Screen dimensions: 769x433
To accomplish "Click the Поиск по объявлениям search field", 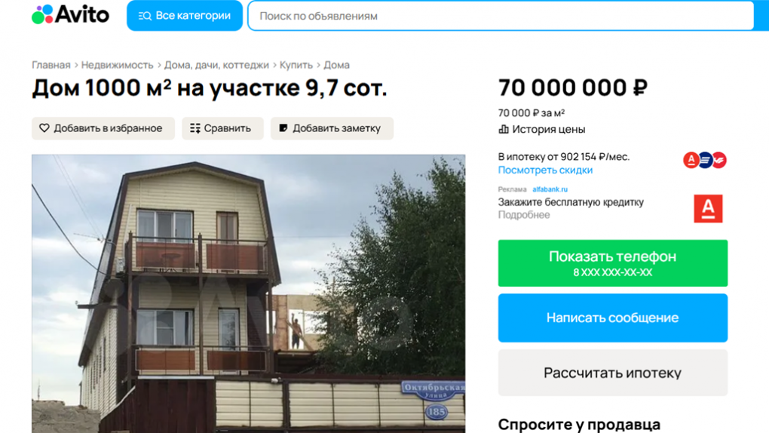I will pyautogui.click(x=501, y=16).
